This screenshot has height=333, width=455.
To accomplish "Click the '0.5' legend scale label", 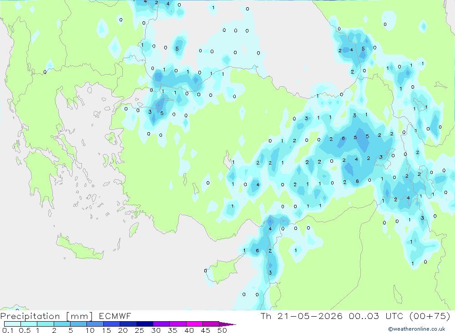I will click(25, 330).
